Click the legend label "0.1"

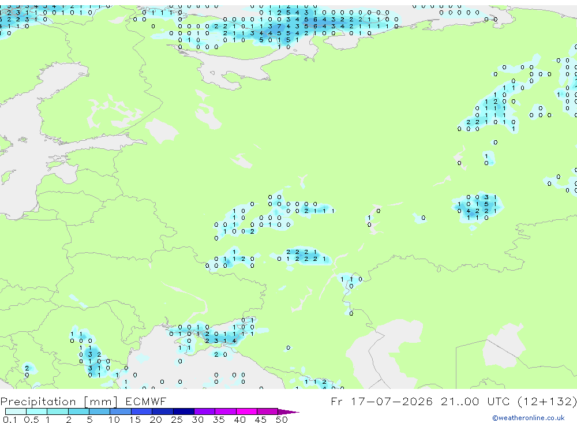[10, 420]
